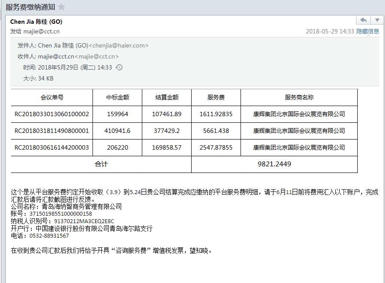Click meeting number RC2018031811490800001
Viewport: 385px width, 283px height.
coord(52,131)
